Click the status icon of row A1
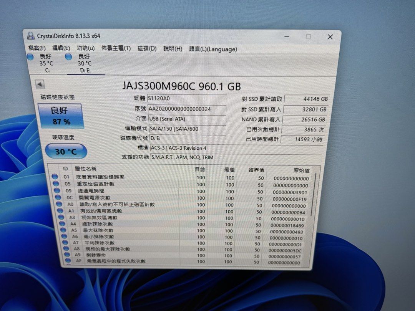This screenshot has height=311, width=415. [x=60, y=210]
